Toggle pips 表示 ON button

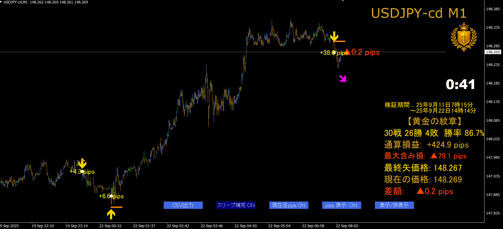[341, 205]
